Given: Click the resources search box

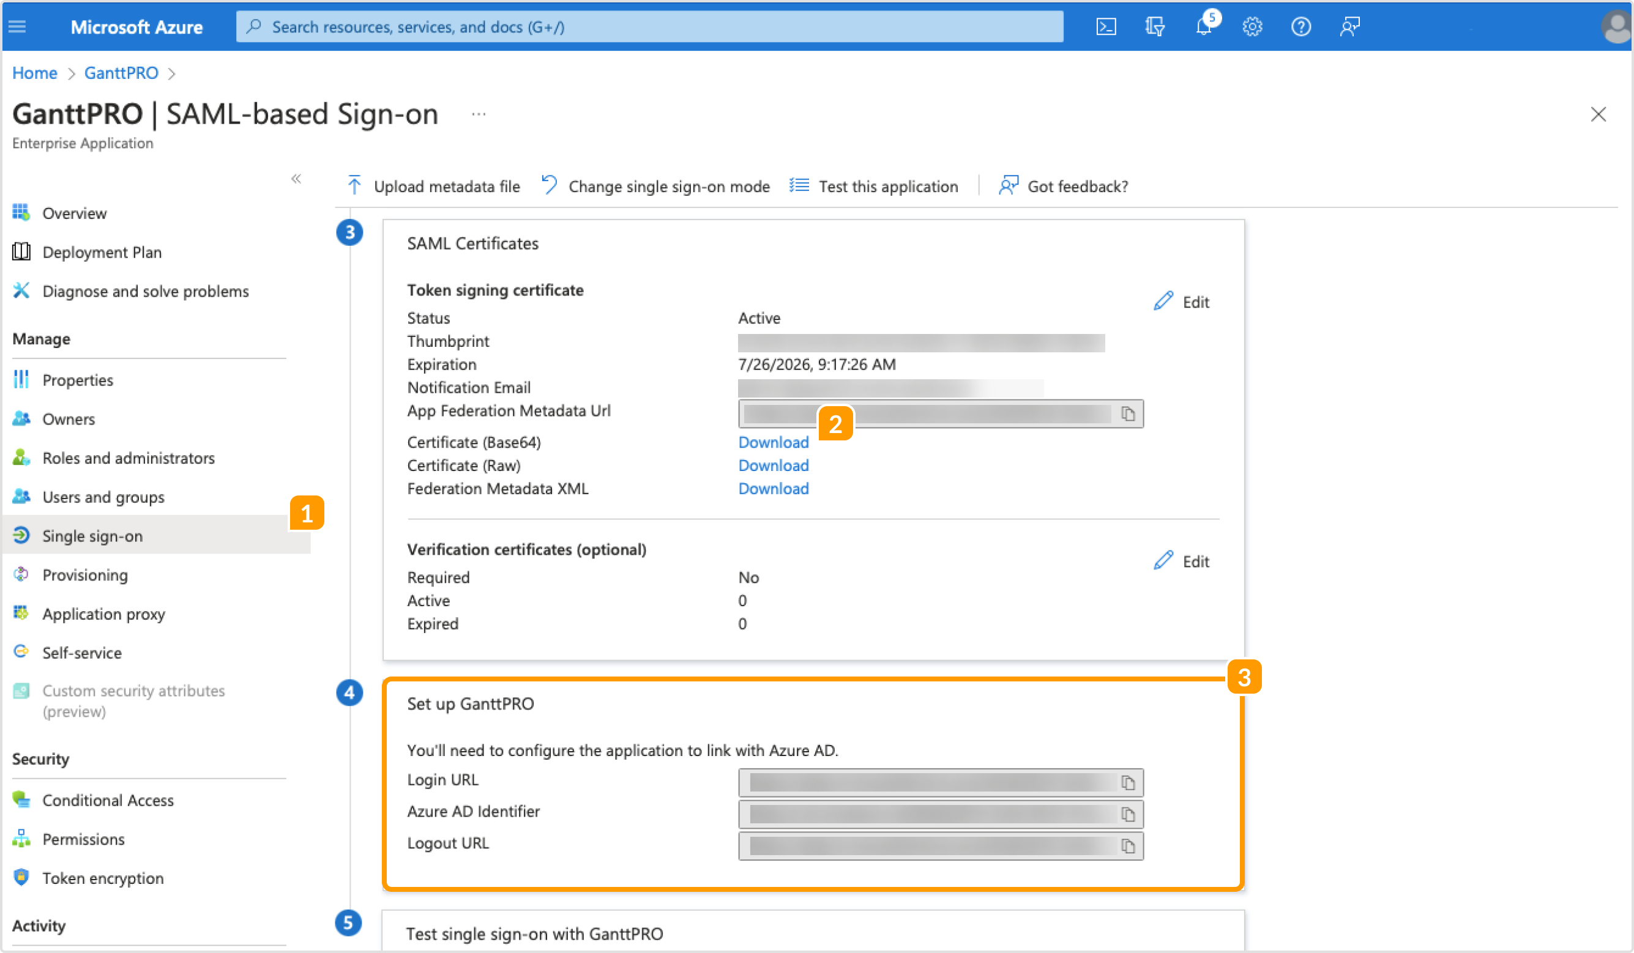Looking at the screenshot, I should click(649, 26).
